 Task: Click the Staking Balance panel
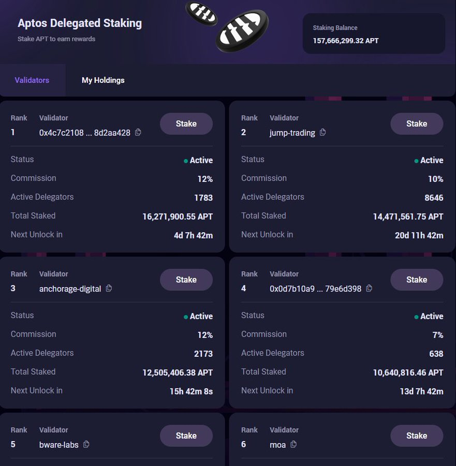[x=374, y=34]
